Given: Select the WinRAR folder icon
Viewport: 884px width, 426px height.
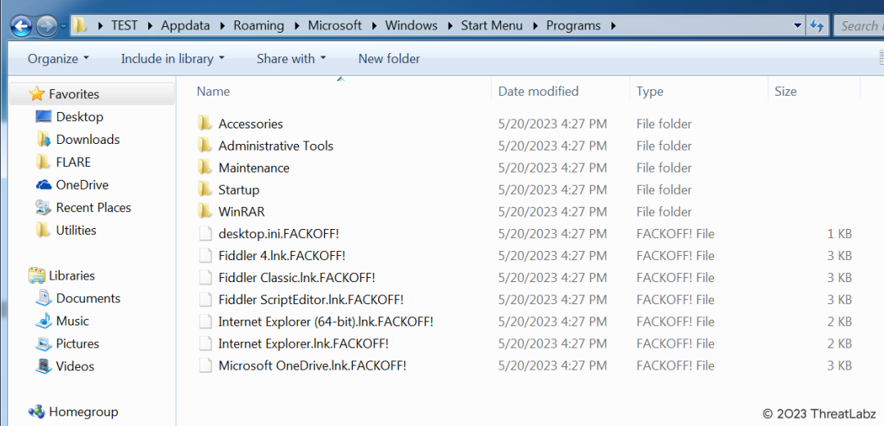Looking at the screenshot, I should point(205,213).
